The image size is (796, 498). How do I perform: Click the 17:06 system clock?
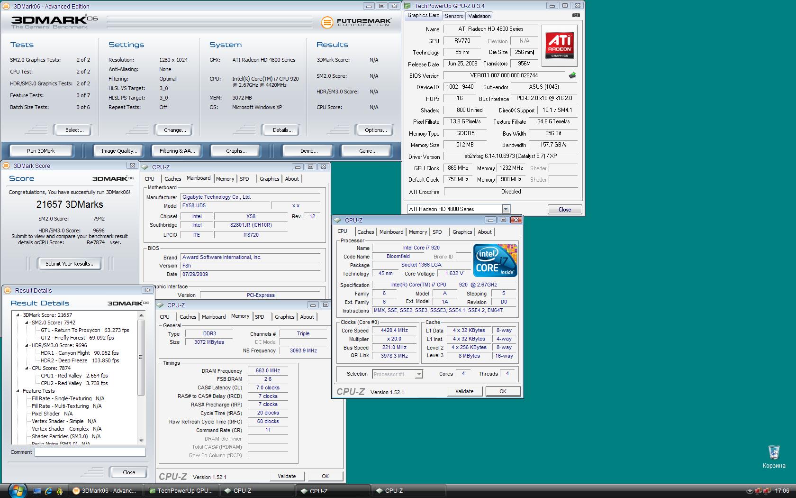[x=782, y=491]
